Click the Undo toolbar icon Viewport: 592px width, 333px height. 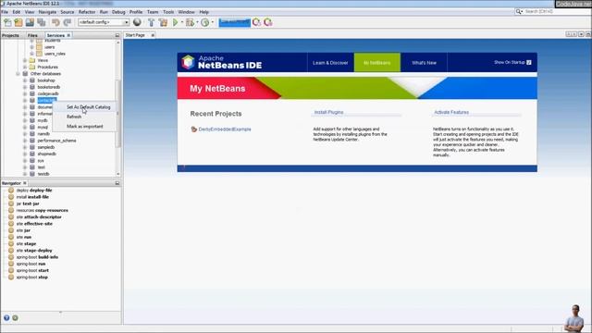click(x=55, y=22)
